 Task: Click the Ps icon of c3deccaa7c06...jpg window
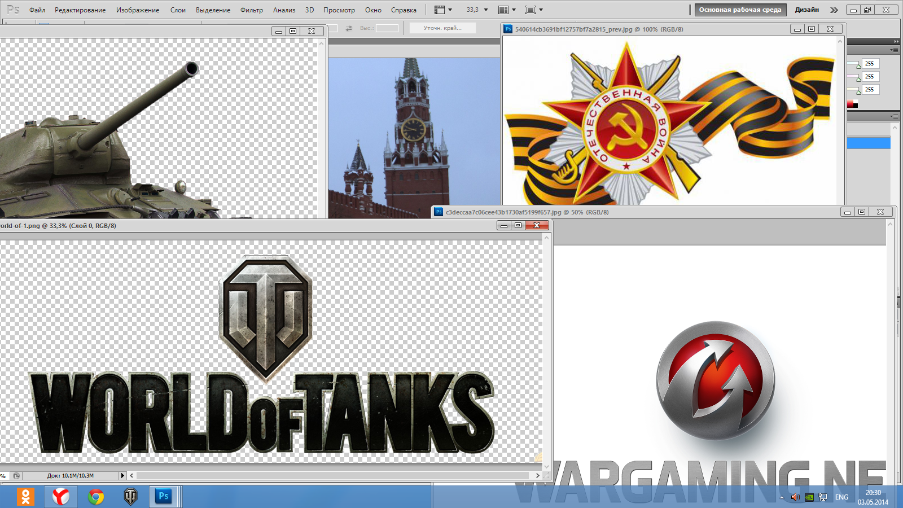coord(439,212)
